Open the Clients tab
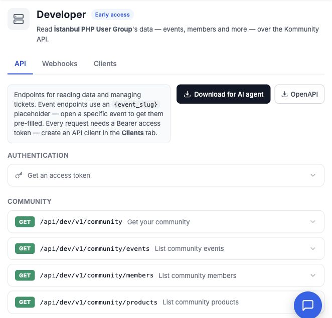Viewport: 332px width, 318px height. [105, 64]
